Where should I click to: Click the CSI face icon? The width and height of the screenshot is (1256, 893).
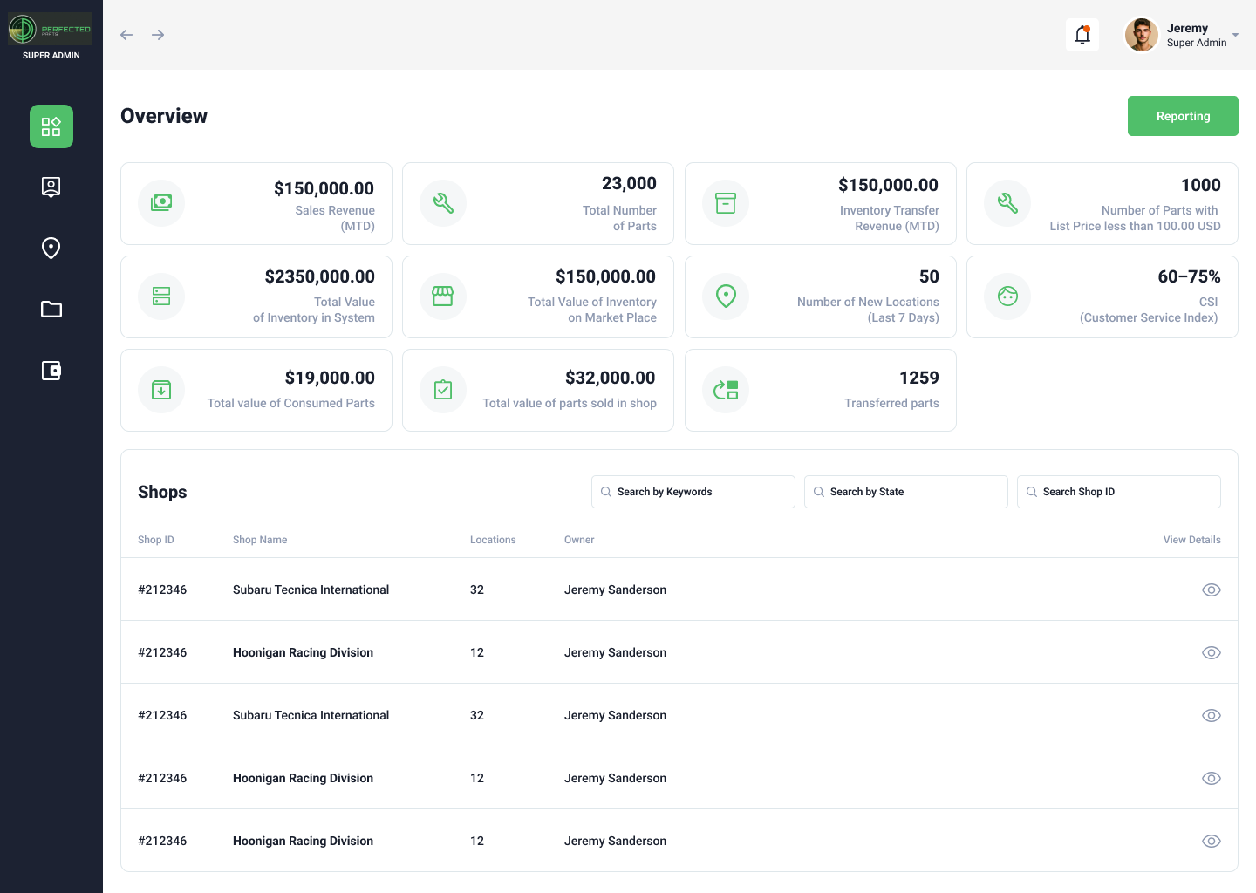[x=1007, y=297]
